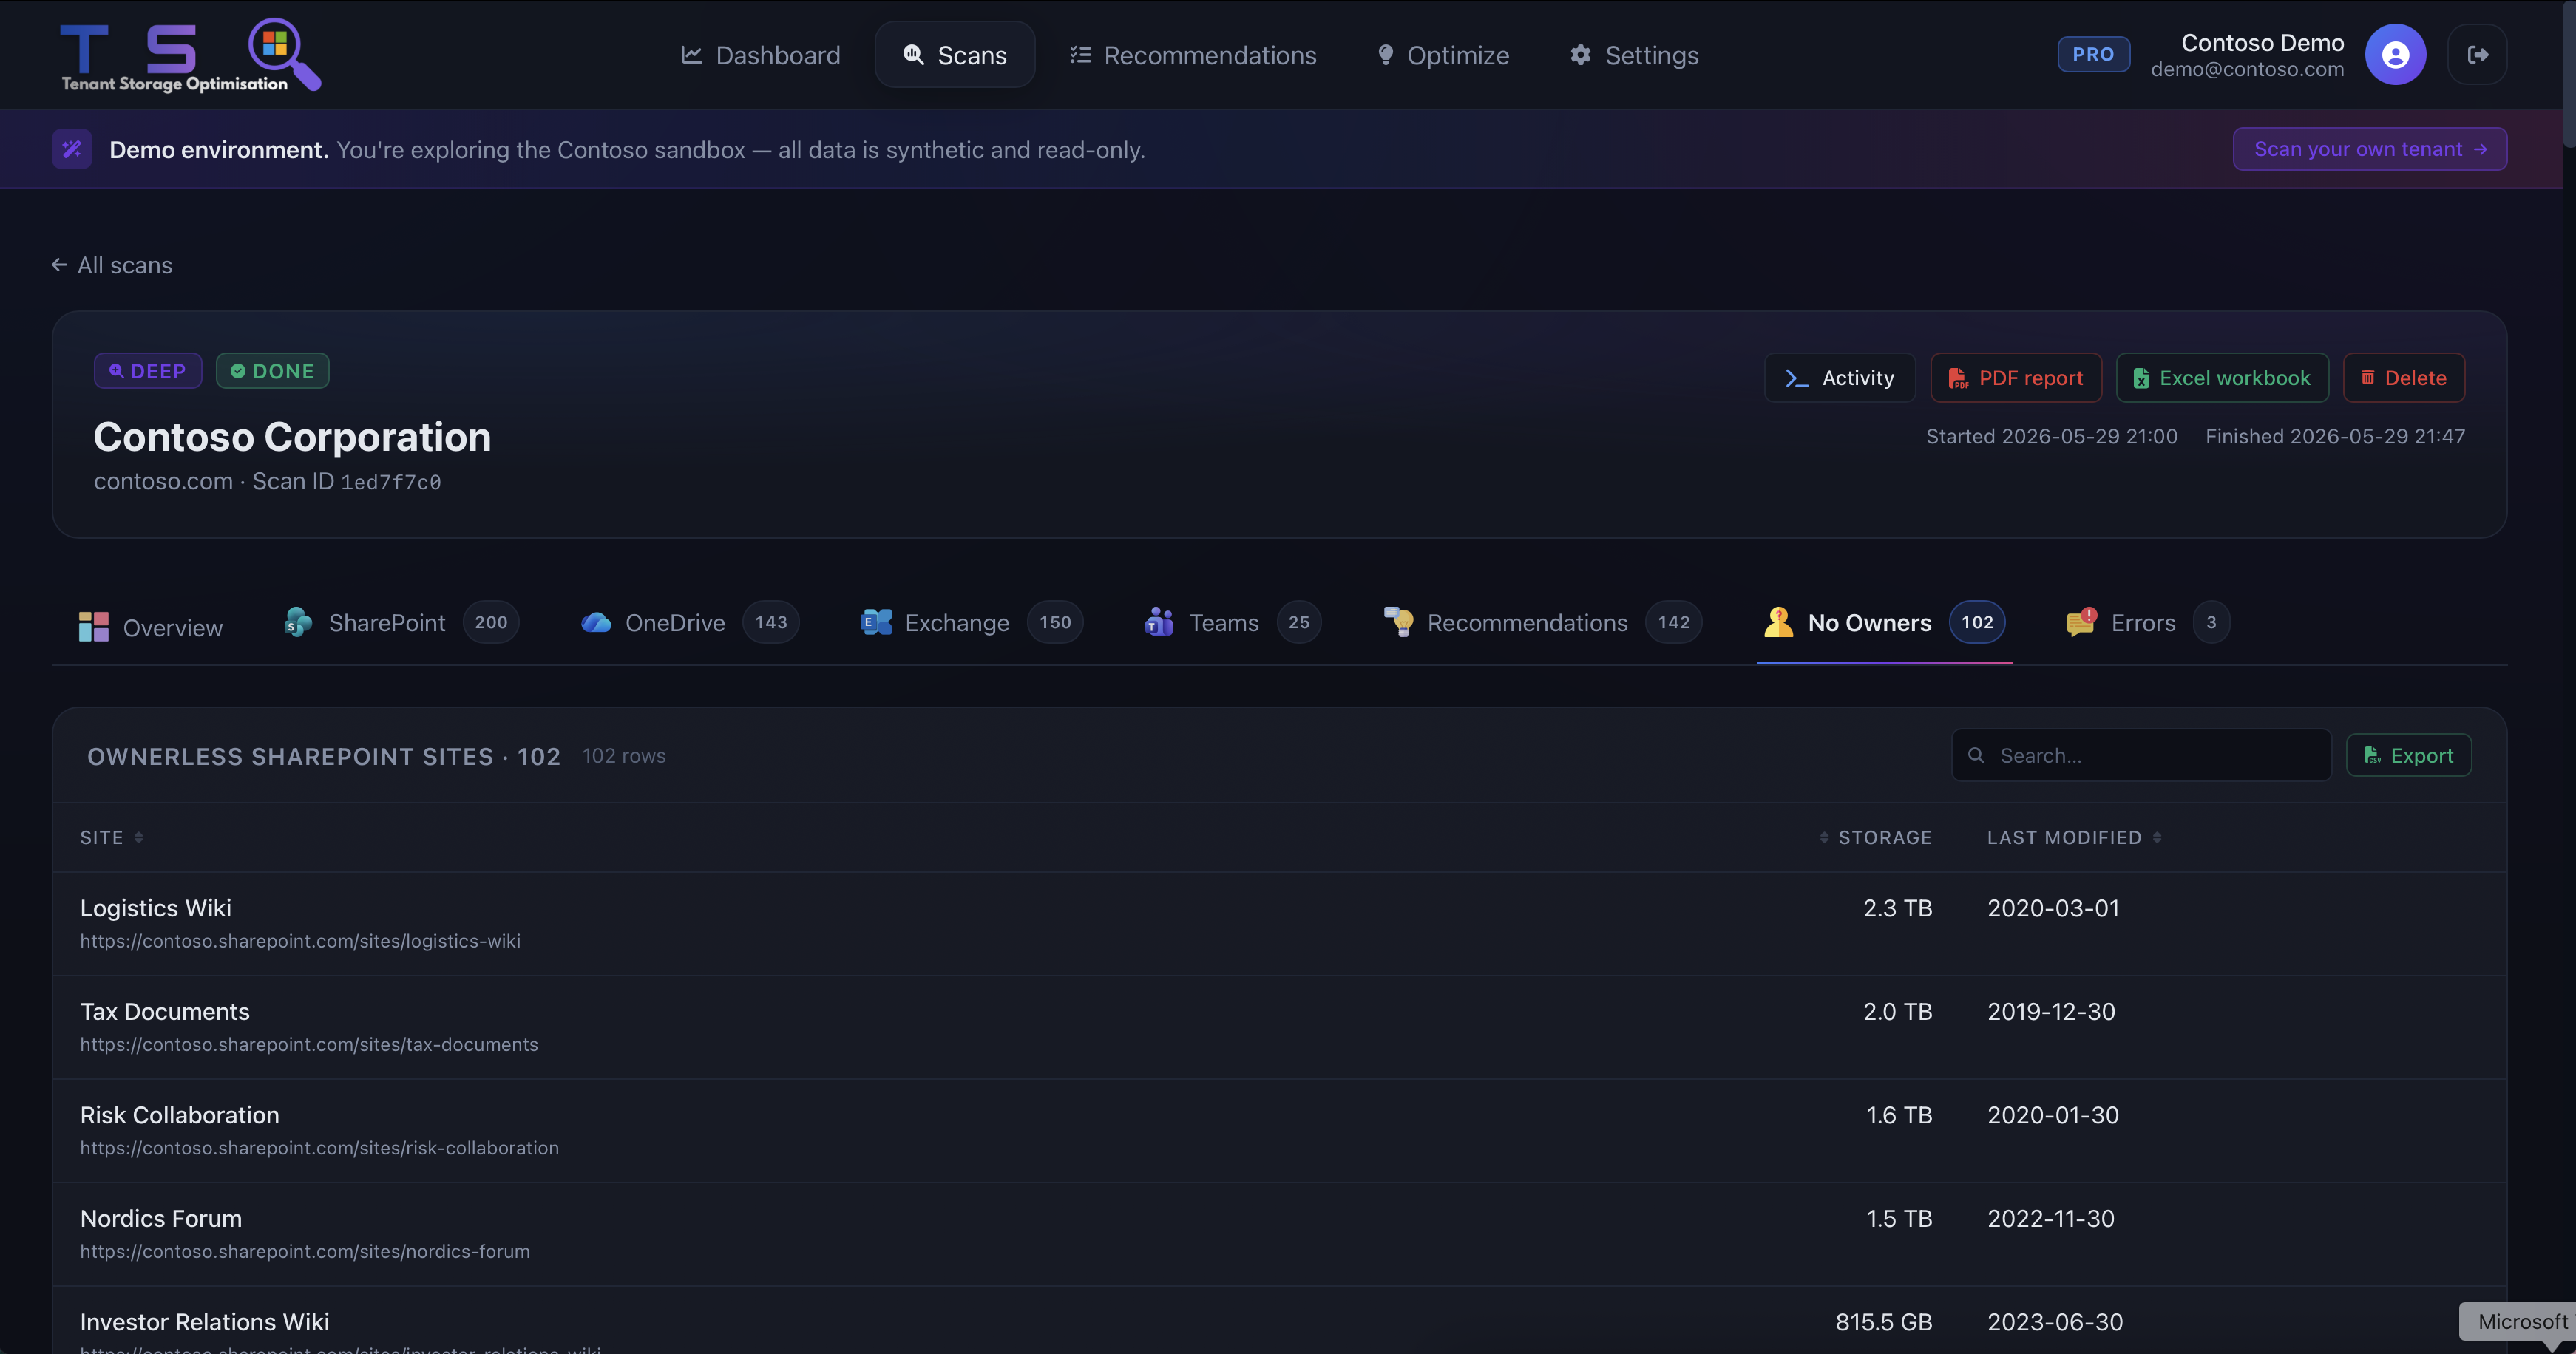View the Errors tab
Screen dimensions: 2576x1354
pos(2148,622)
